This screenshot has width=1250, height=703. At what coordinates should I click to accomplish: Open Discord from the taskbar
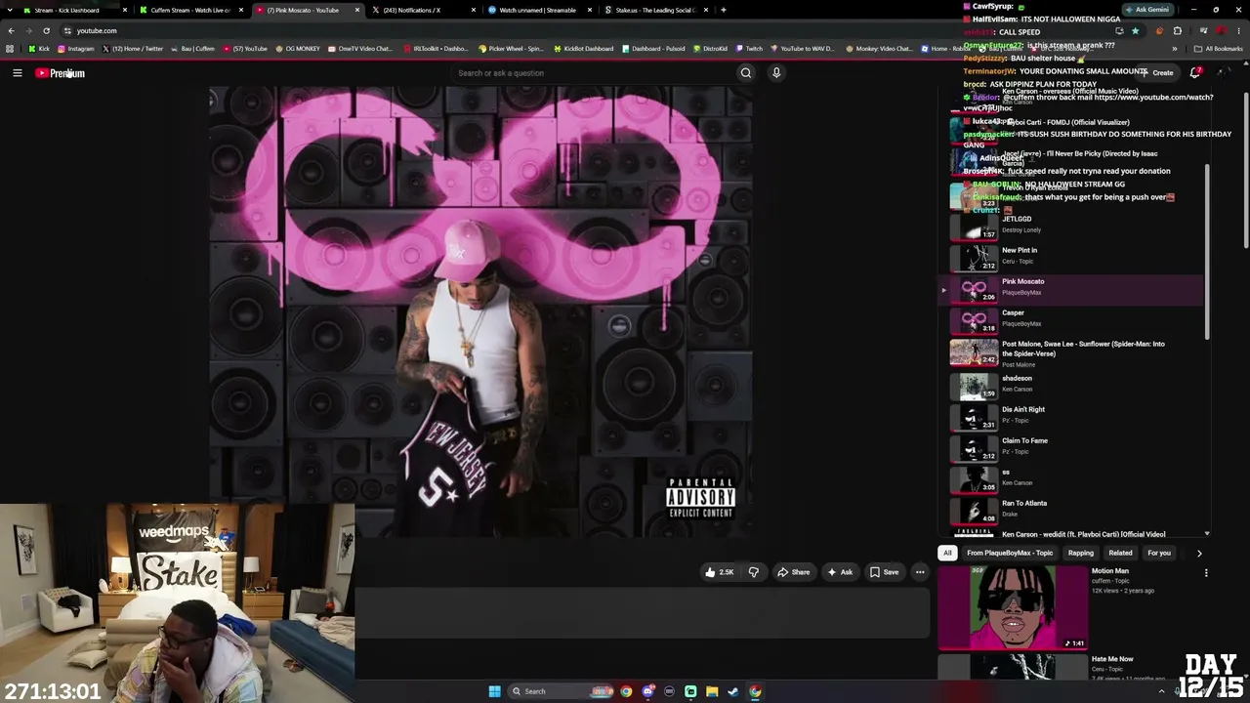(x=647, y=691)
